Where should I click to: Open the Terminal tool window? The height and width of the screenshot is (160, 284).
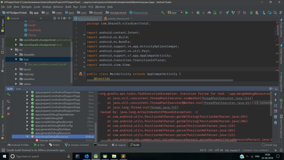click(x=100, y=145)
